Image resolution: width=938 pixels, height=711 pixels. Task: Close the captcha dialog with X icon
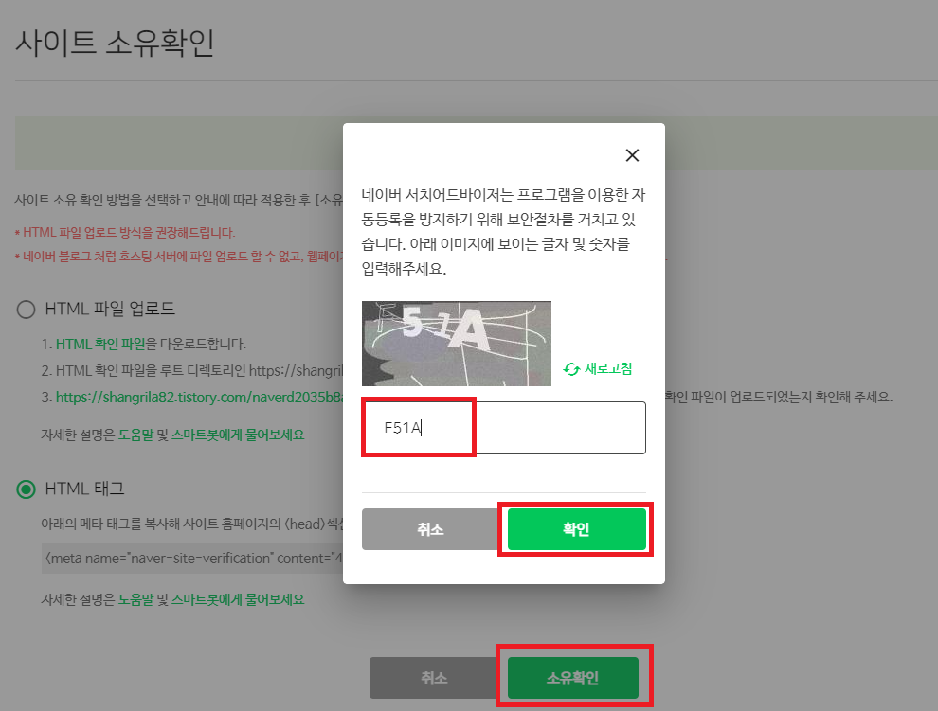(x=632, y=155)
